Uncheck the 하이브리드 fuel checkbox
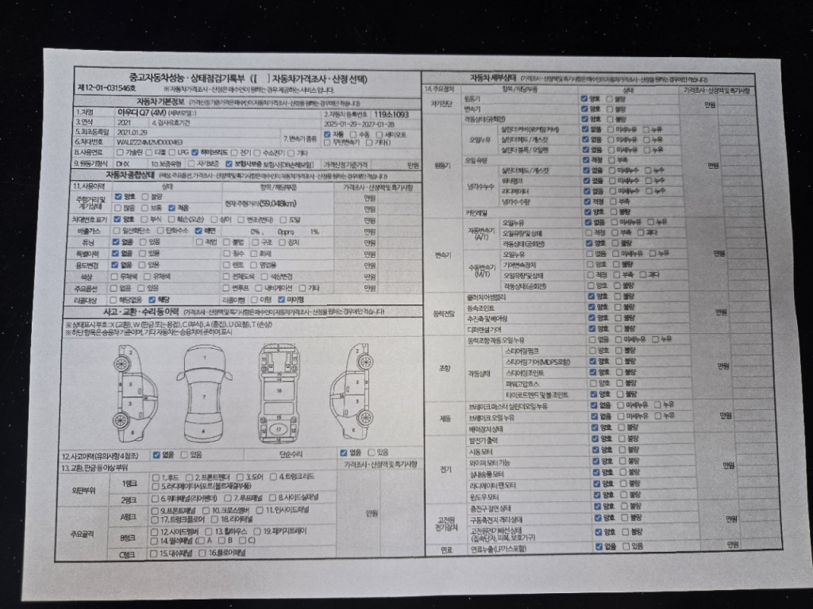Screen dimensions: 813x609 [x=197, y=152]
